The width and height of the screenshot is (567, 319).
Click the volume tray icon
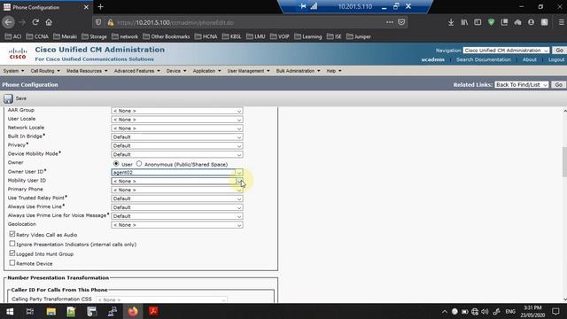tap(485, 311)
